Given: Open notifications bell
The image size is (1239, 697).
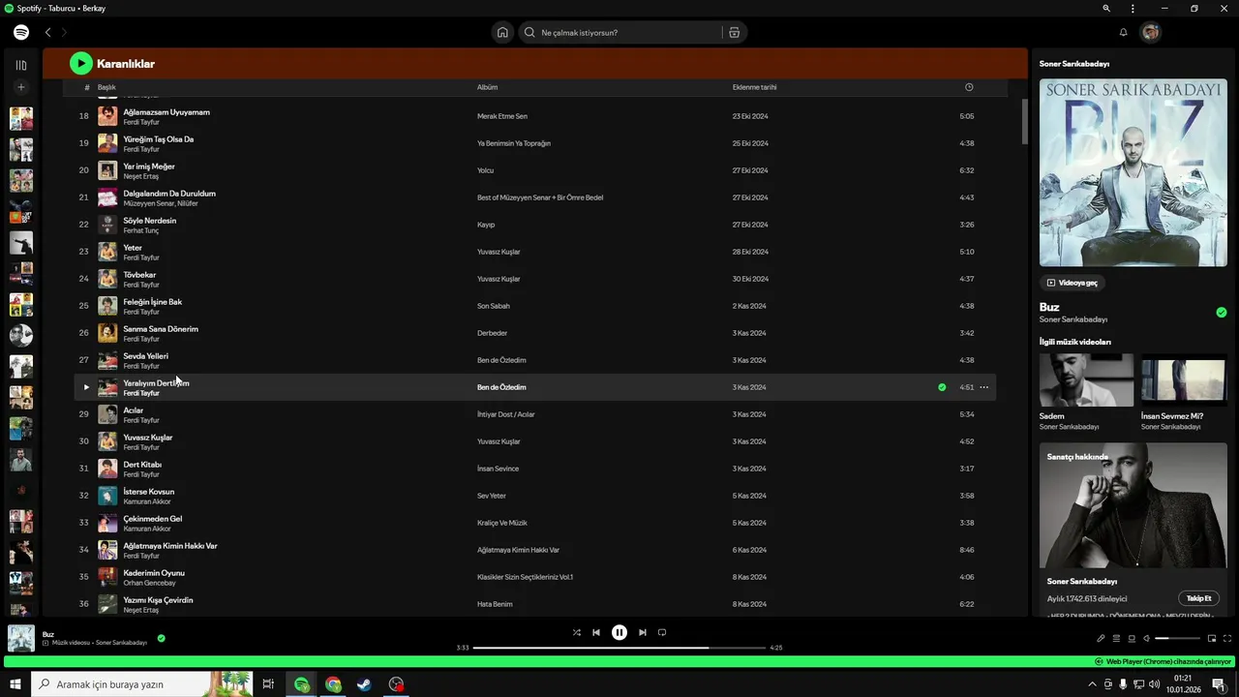Looking at the screenshot, I should [1123, 32].
